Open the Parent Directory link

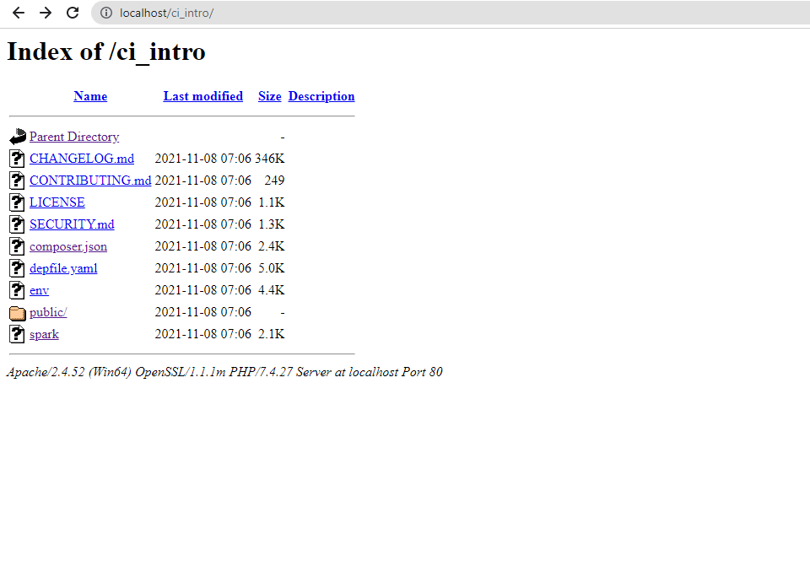click(x=74, y=137)
